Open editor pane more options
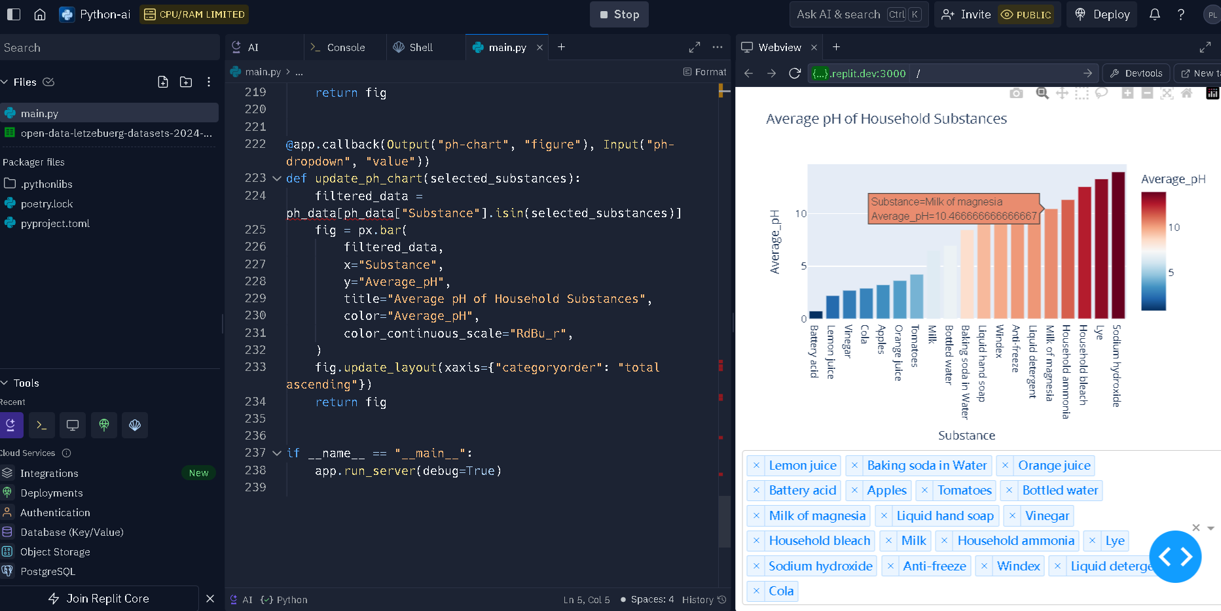Screen dimensions: 1221x611 [x=718, y=47]
